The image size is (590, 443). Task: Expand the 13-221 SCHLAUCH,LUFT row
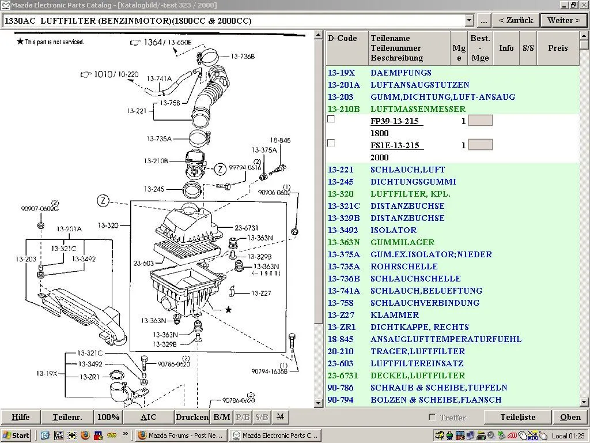(x=407, y=170)
